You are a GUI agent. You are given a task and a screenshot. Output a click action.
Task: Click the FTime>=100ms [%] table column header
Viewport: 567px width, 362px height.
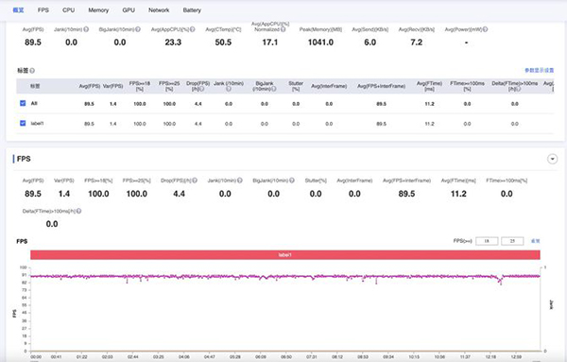467,86
